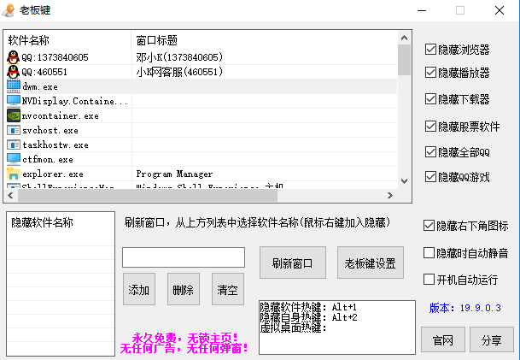This screenshot has width=520, height=360.
Task: Click the 邓小K(1373840605) window title cell
Action: click(179, 57)
